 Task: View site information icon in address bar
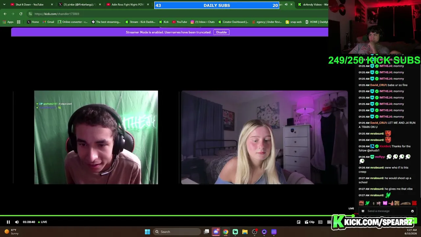tap(30, 14)
